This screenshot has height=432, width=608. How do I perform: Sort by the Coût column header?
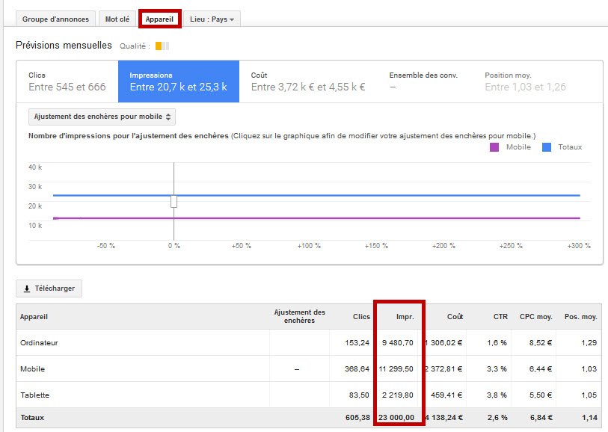click(x=455, y=317)
